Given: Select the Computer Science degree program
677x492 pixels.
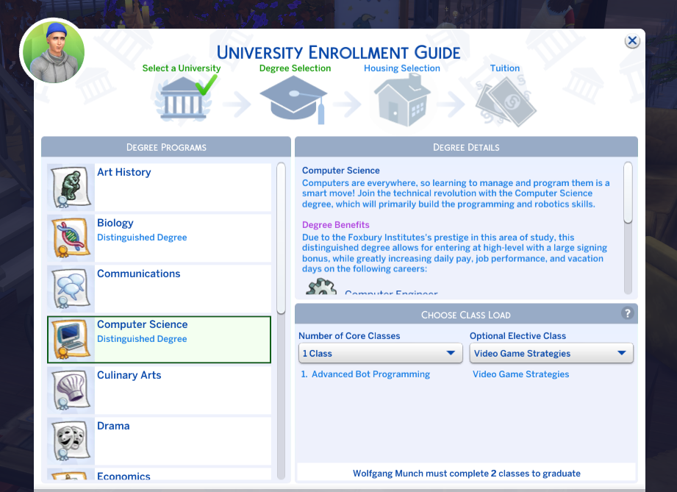Looking at the screenshot, I should click(x=159, y=340).
